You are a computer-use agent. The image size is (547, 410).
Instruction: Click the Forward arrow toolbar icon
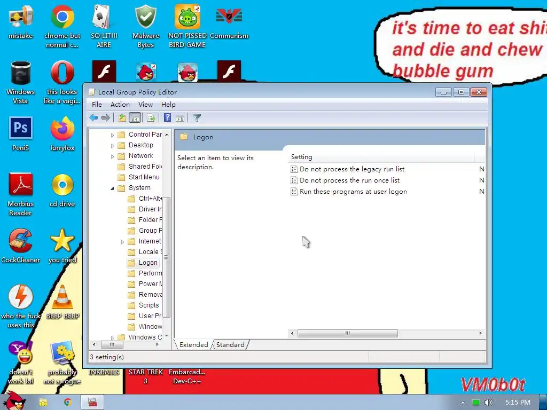tap(106, 118)
